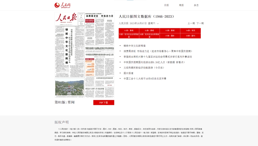Click the 消费需求旺 headline on page image
The width and height of the screenshot is (258, 146).
[100, 16]
